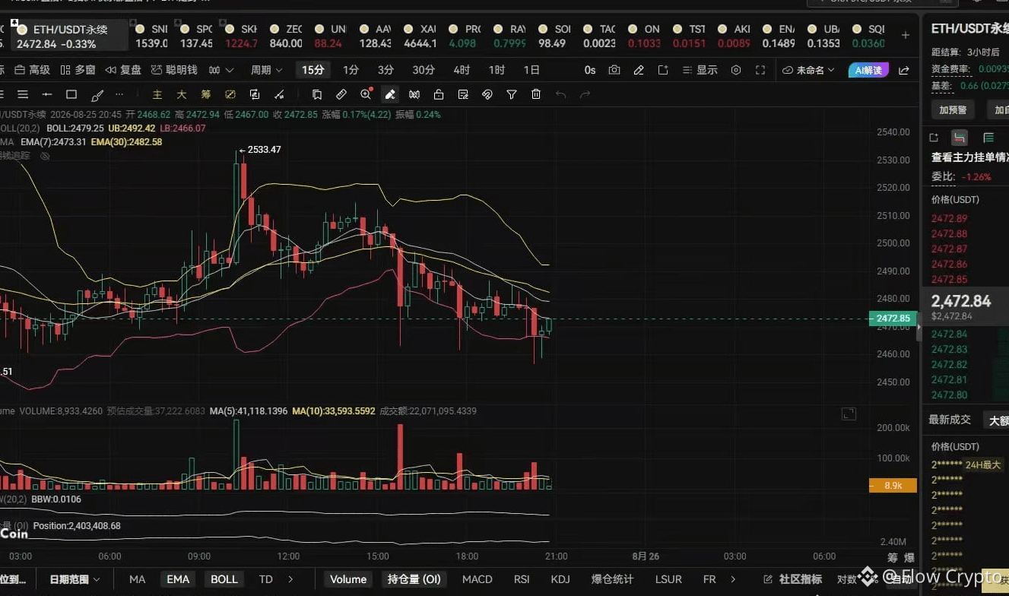Select the ruler measurement tool
This screenshot has width=1009, height=596.
click(x=341, y=95)
